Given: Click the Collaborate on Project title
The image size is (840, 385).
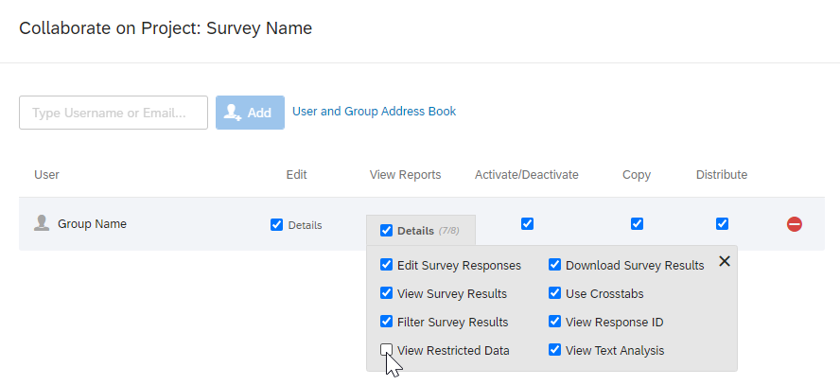Looking at the screenshot, I should coord(166,27).
